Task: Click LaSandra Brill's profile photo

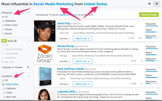Action: coord(45,94)
